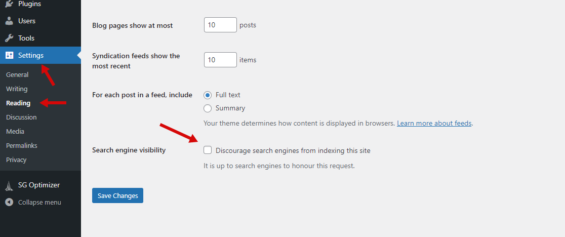Image resolution: width=565 pixels, height=237 pixels.
Task: Click the Plugins plug icon
Action: (x=9, y=4)
